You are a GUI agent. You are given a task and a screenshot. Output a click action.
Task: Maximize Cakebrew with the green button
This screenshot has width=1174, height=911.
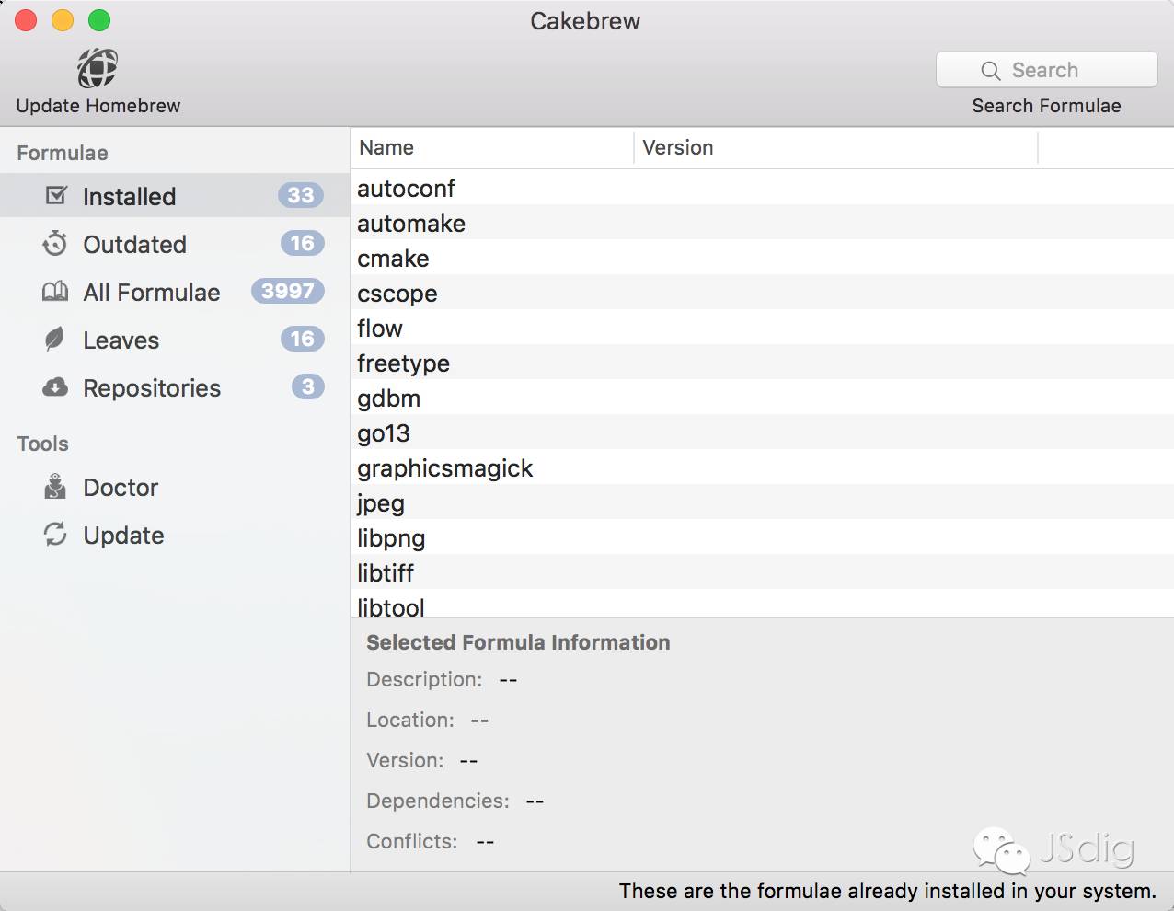click(x=99, y=20)
